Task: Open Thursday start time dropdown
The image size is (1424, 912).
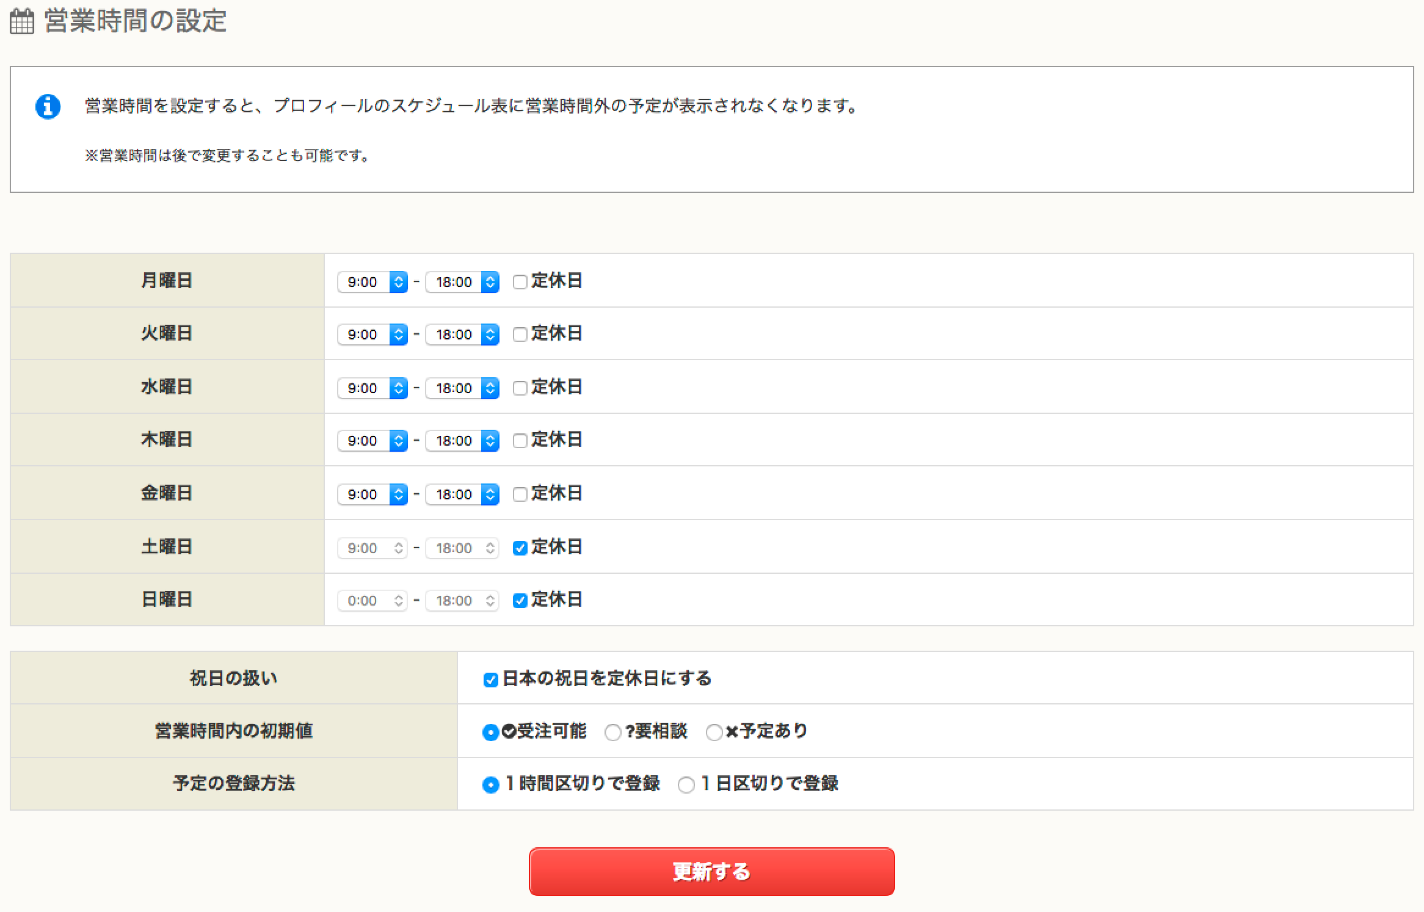Action: coord(372,441)
